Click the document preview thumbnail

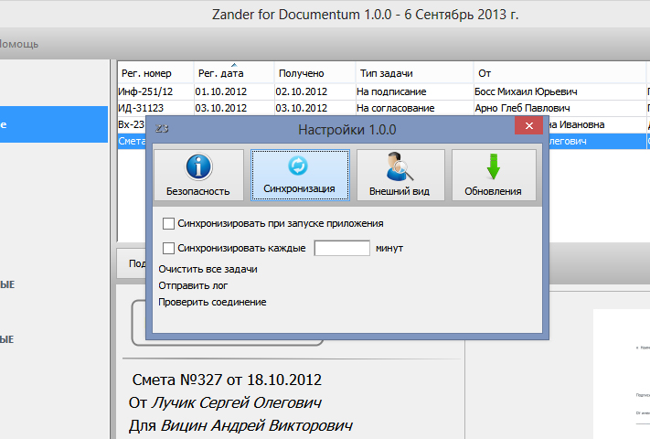(622, 375)
